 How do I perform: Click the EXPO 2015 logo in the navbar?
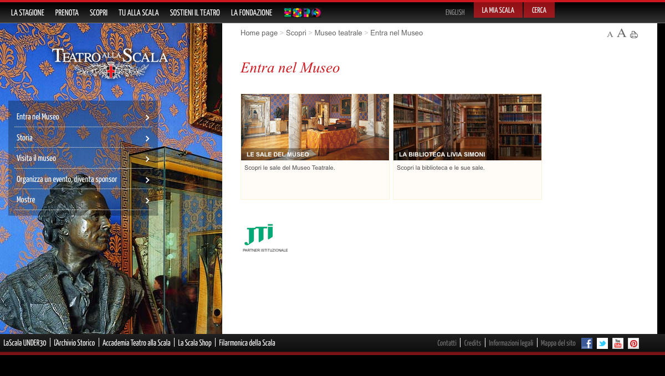(302, 12)
